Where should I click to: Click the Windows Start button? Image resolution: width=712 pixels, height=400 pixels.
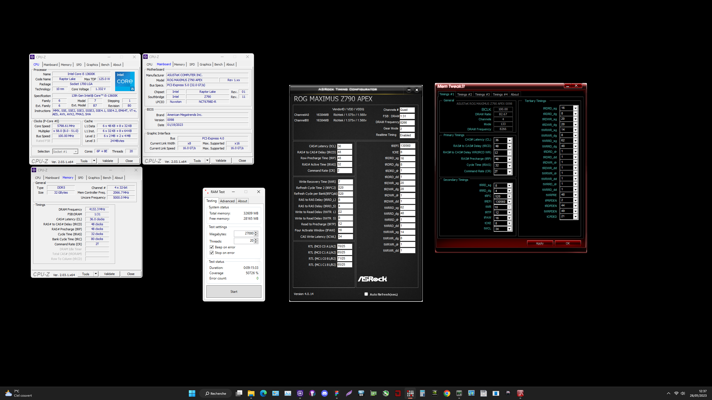(192, 393)
